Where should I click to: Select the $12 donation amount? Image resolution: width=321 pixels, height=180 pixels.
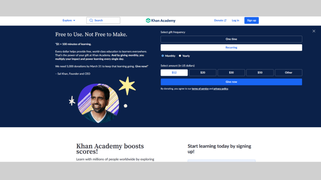point(174,72)
